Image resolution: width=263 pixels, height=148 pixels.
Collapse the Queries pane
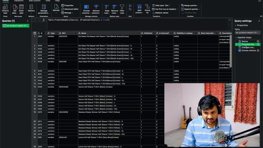point(28,21)
